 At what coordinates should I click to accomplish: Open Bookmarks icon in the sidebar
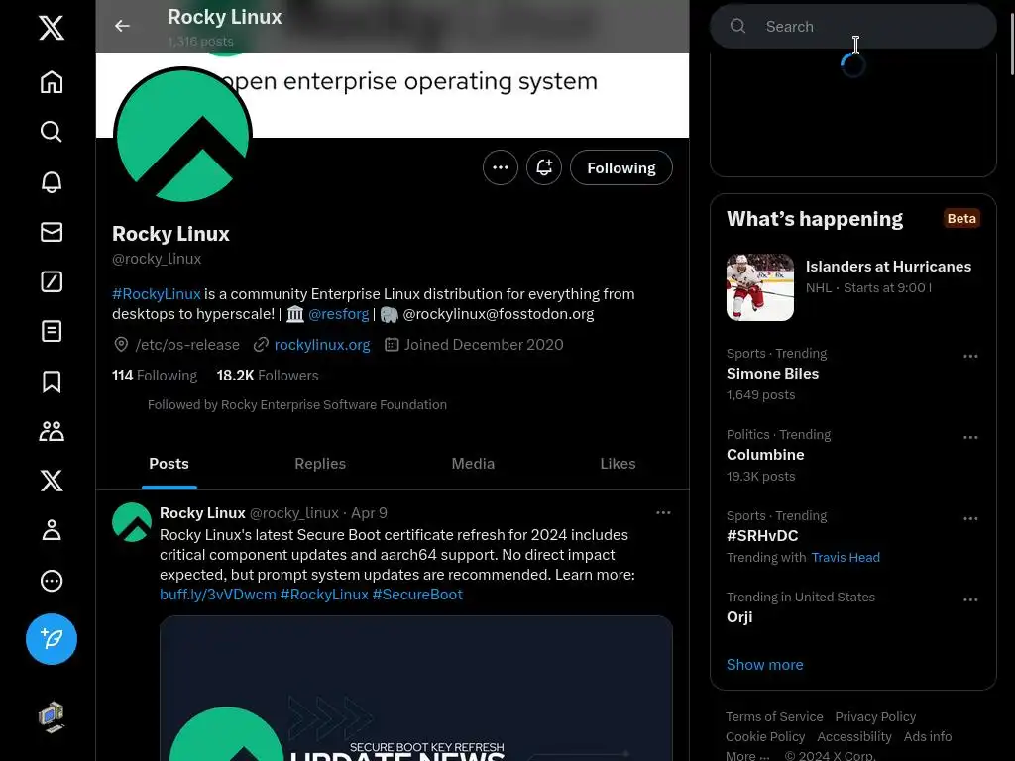(x=52, y=381)
